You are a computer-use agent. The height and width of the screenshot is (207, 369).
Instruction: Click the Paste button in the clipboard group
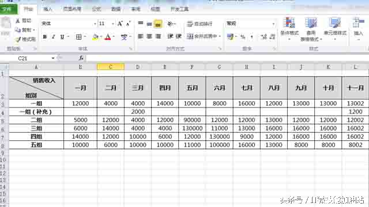click(x=6, y=26)
